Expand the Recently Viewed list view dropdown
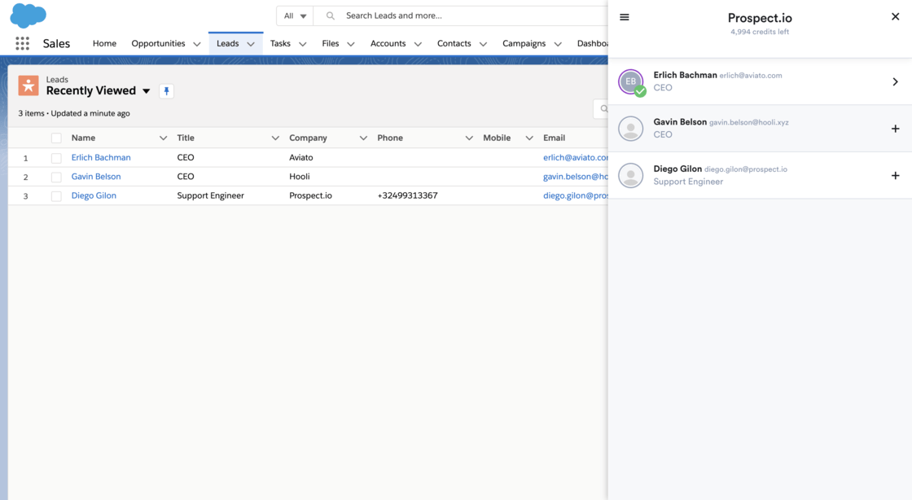Viewport: 912px width, 500px height. (x=147, y=91)
